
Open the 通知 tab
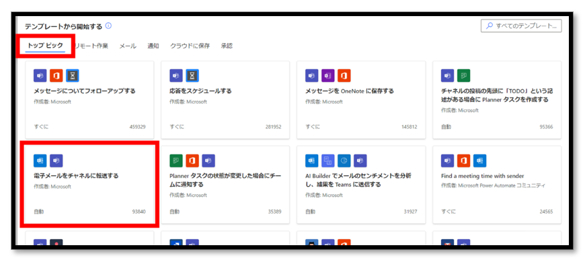(x=153, y=46)
